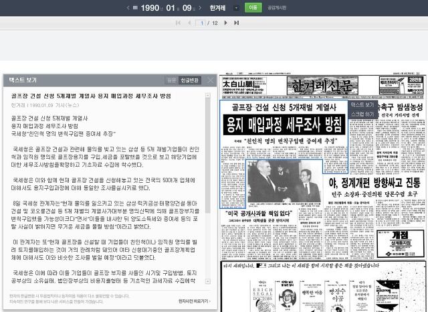Click the 개점 advertisement box
This screenshot has width=428, height=312.
pos(400,244)
